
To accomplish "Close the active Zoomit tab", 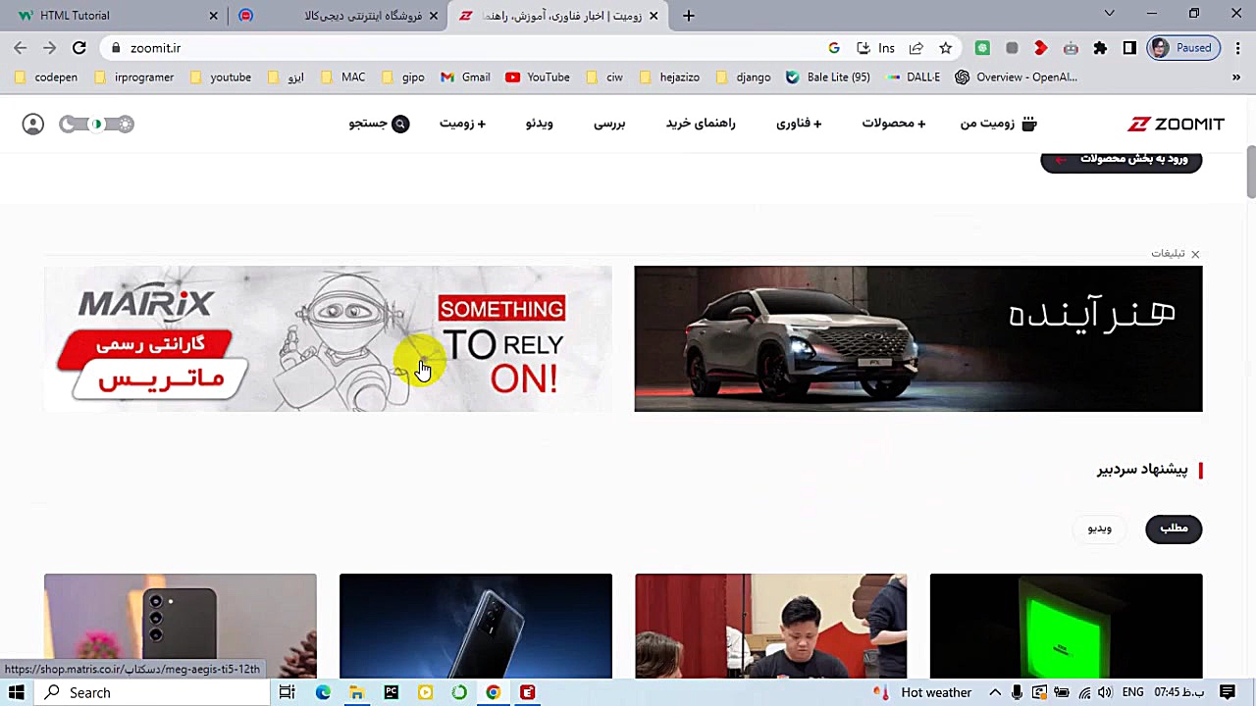I will [x=654, y=16].
